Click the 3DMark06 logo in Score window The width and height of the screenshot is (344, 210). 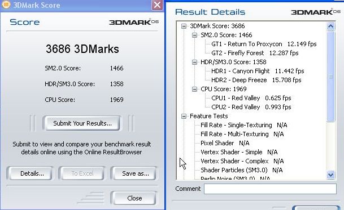pyautogui.click(x=134, y=22)
